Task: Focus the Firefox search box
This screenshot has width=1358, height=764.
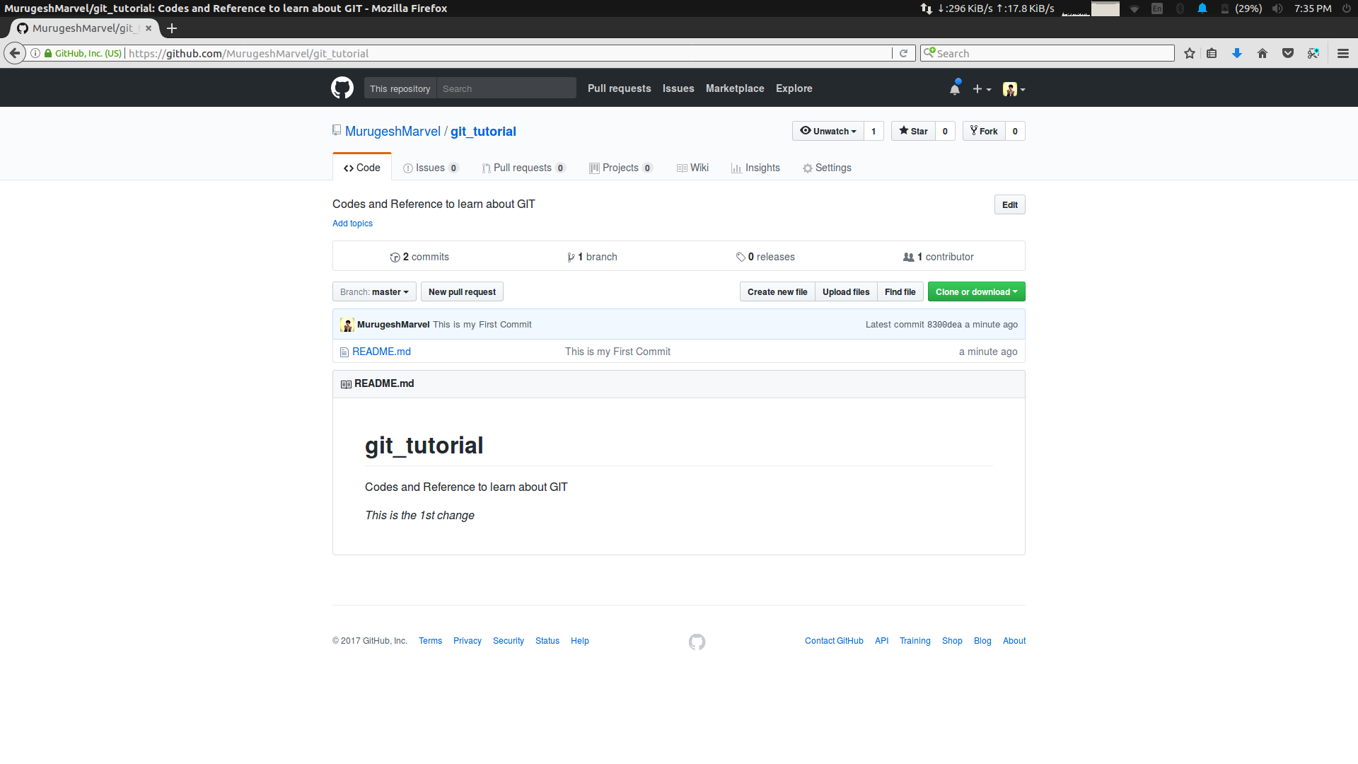Action: click(1047, 53)
